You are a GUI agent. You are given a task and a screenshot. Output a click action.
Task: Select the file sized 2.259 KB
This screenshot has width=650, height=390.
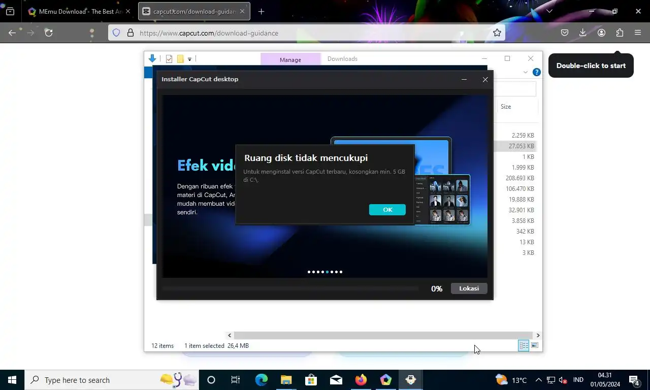523,136
